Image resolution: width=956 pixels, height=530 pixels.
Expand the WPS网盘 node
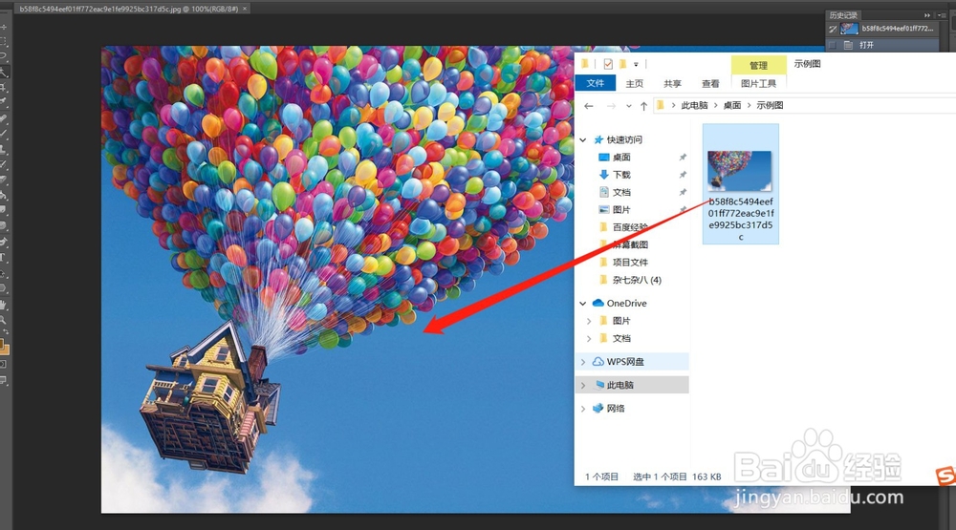click(x=583, y=362)
